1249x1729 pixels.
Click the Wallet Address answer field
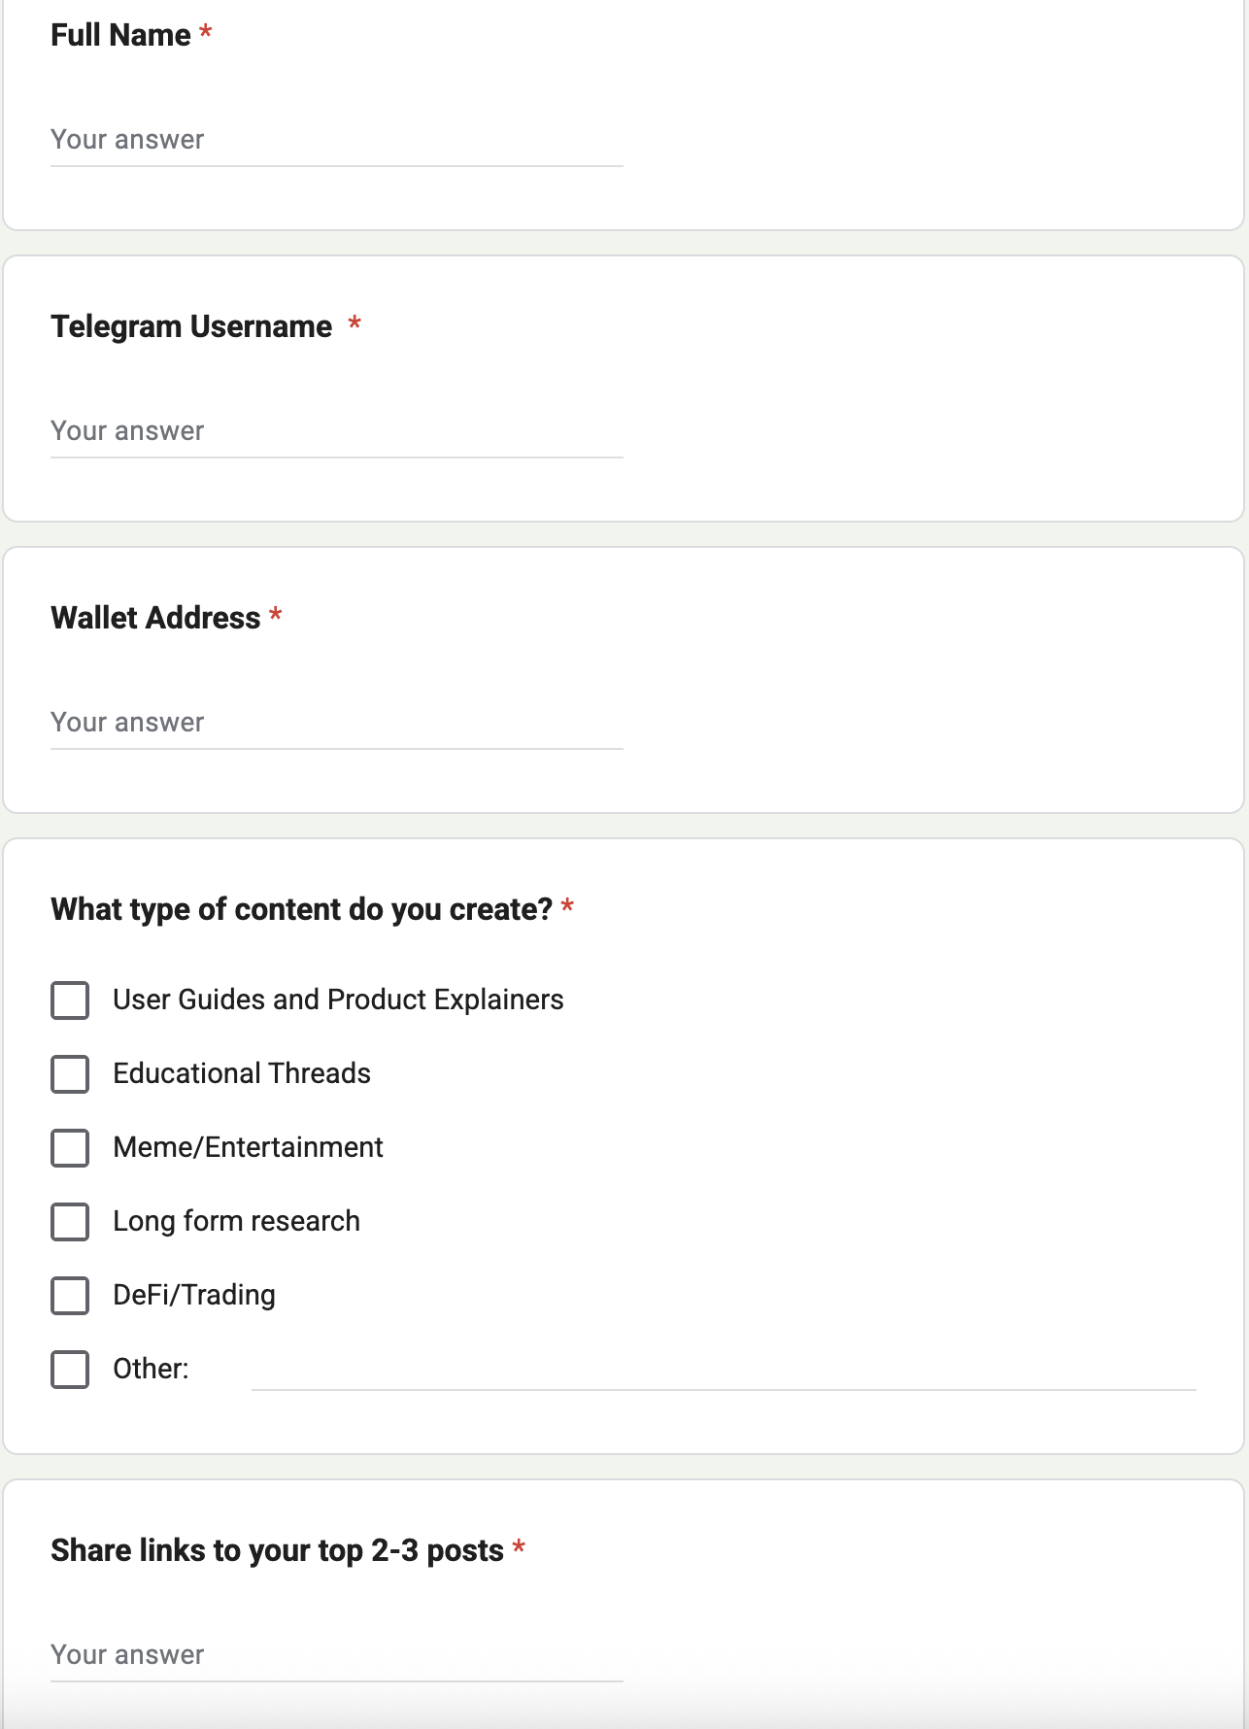point(336,723)
